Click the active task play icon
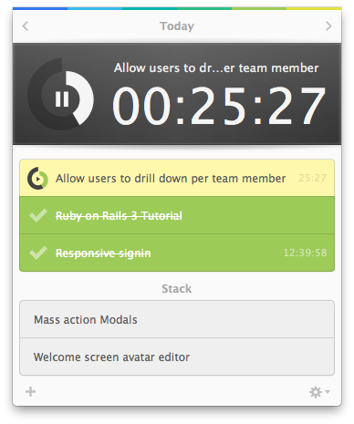The width and height of the screenshot is (354, 424). coord(37,179)
